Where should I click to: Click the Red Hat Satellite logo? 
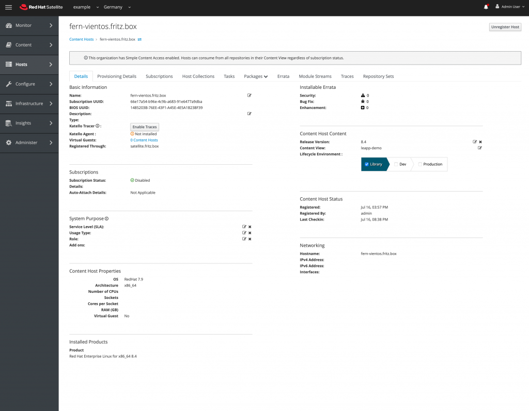click(41, 7)
